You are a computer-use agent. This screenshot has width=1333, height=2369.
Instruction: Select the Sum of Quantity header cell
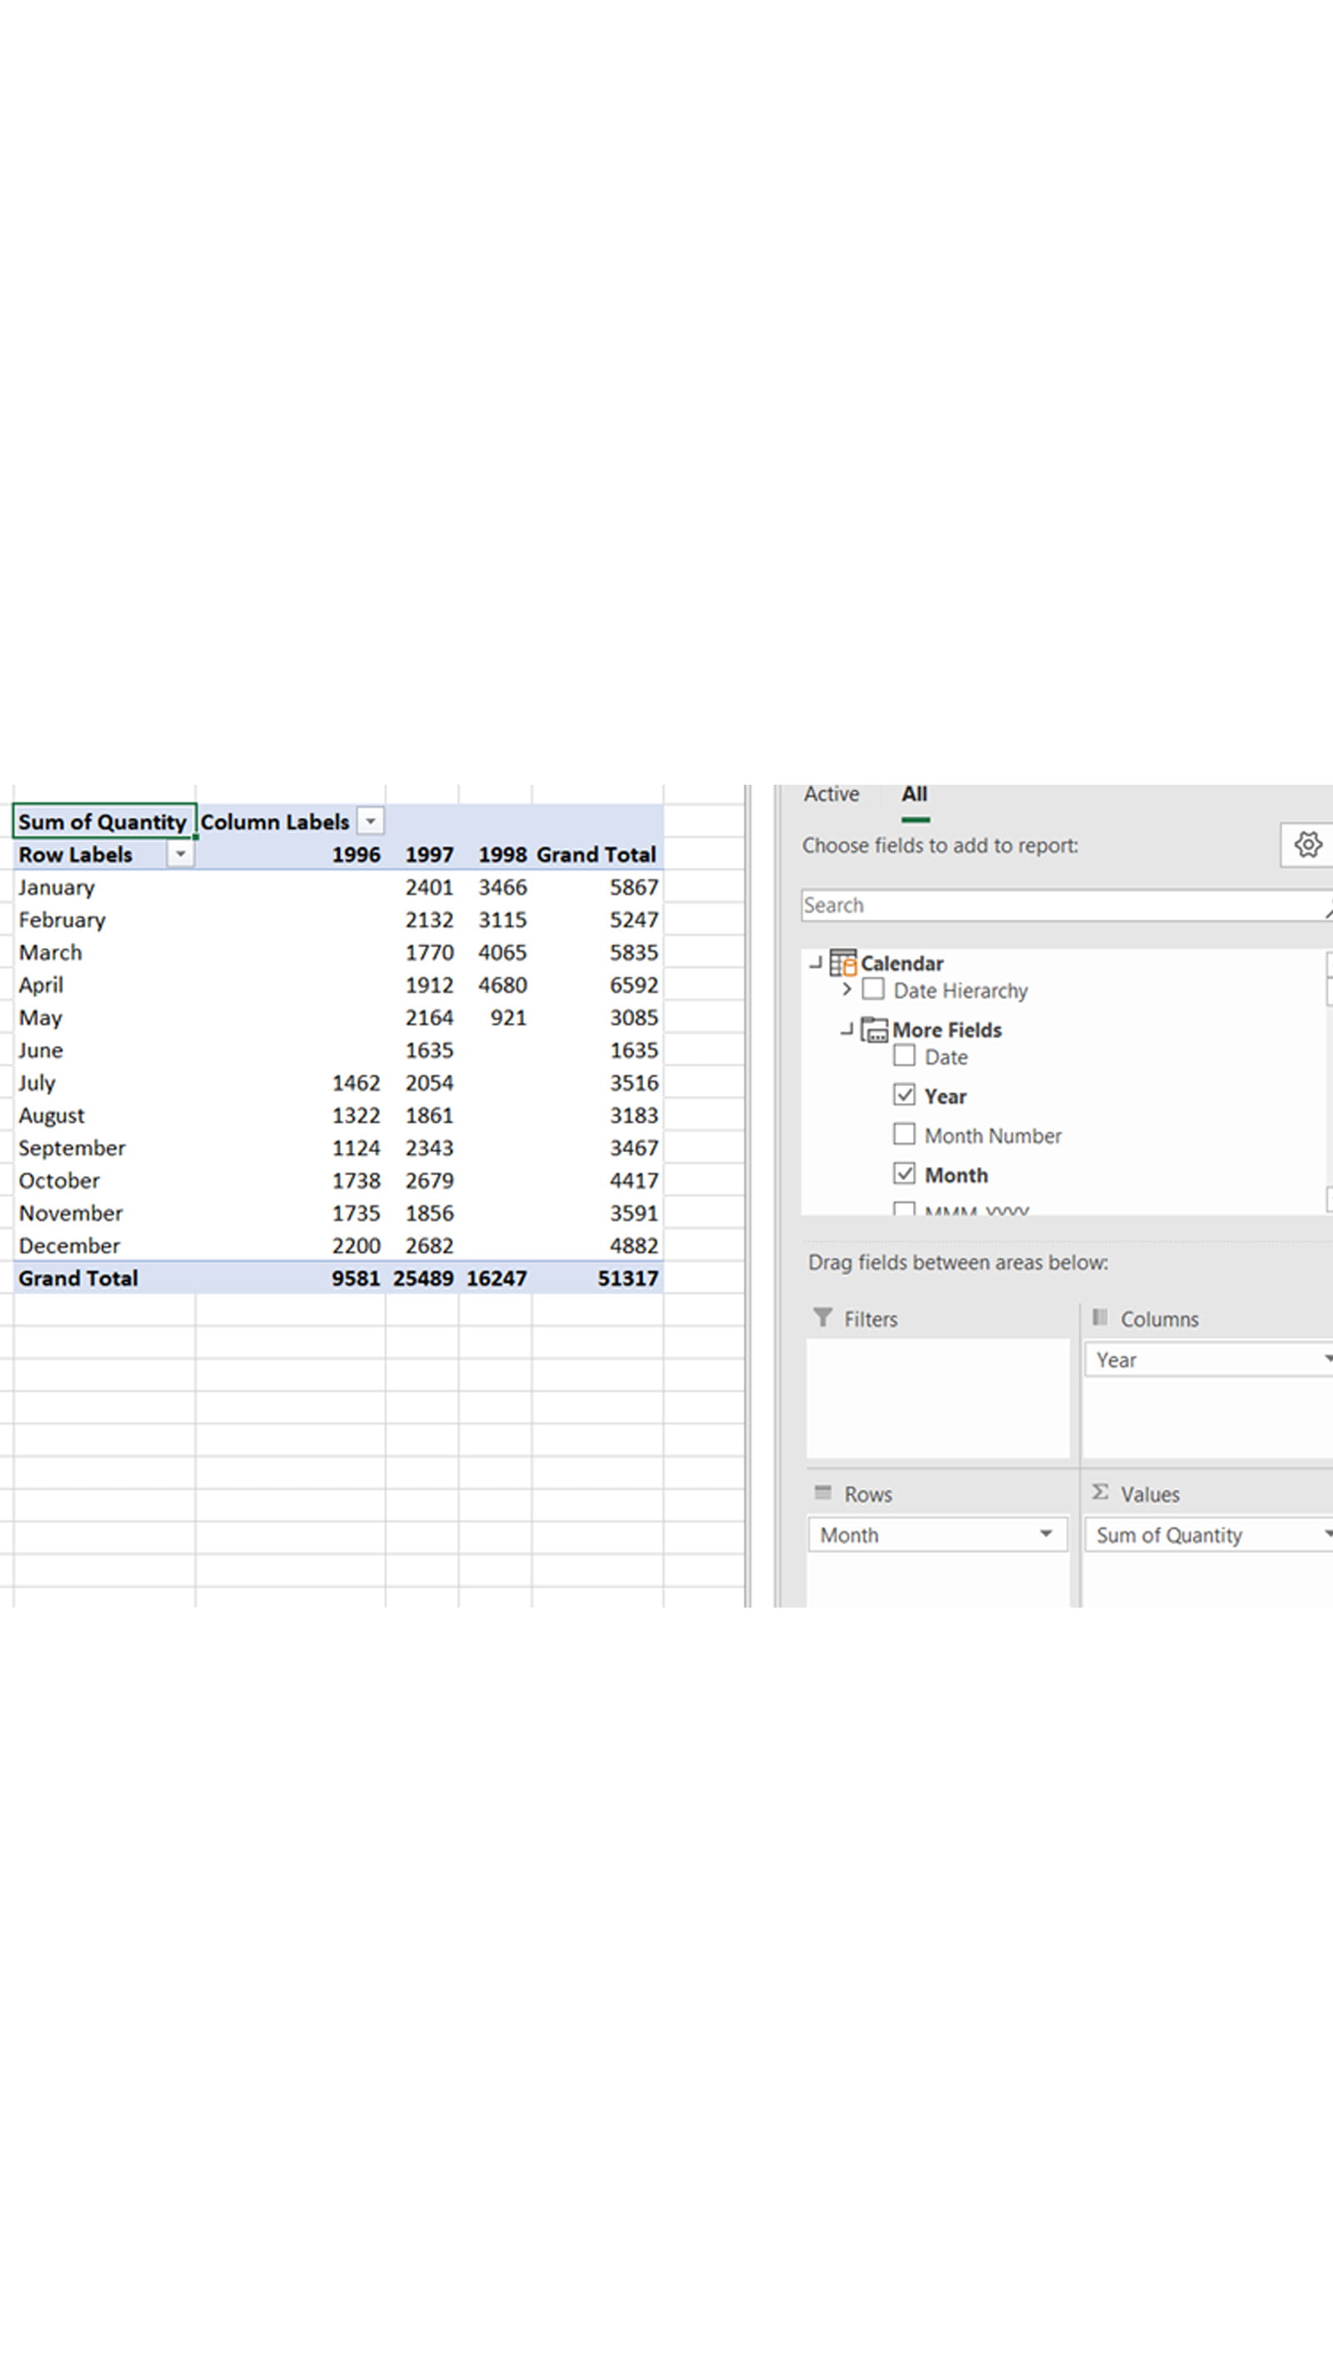click(x=102, y=821)
